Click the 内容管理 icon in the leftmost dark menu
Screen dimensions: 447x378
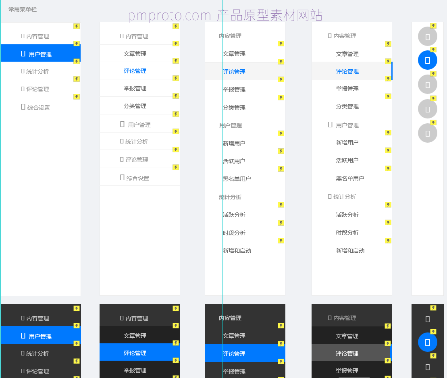(x=23, y=318)
